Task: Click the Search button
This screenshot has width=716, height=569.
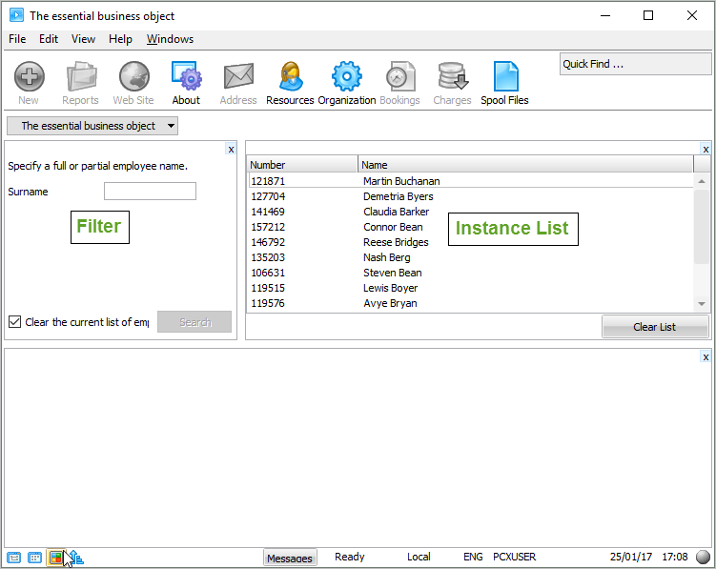Action: 194,321
